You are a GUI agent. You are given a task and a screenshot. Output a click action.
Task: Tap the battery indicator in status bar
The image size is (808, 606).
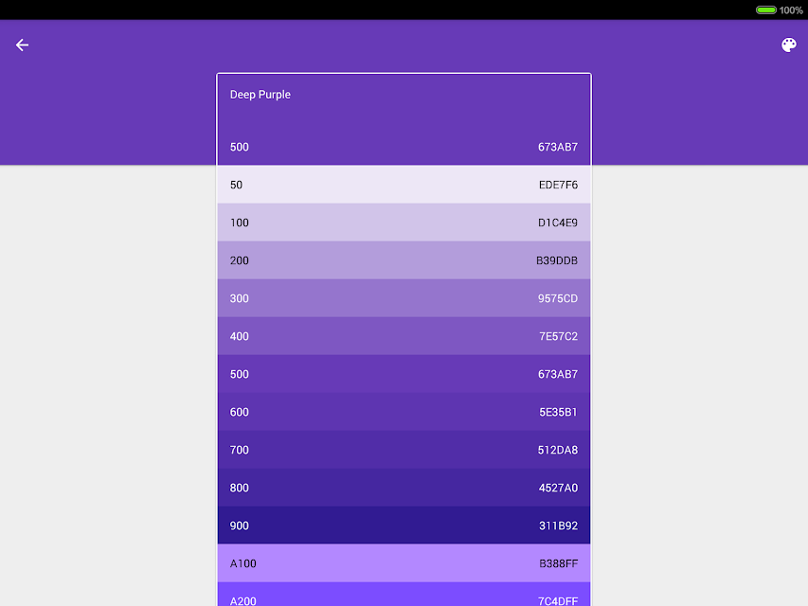click(x=765, y=9)
